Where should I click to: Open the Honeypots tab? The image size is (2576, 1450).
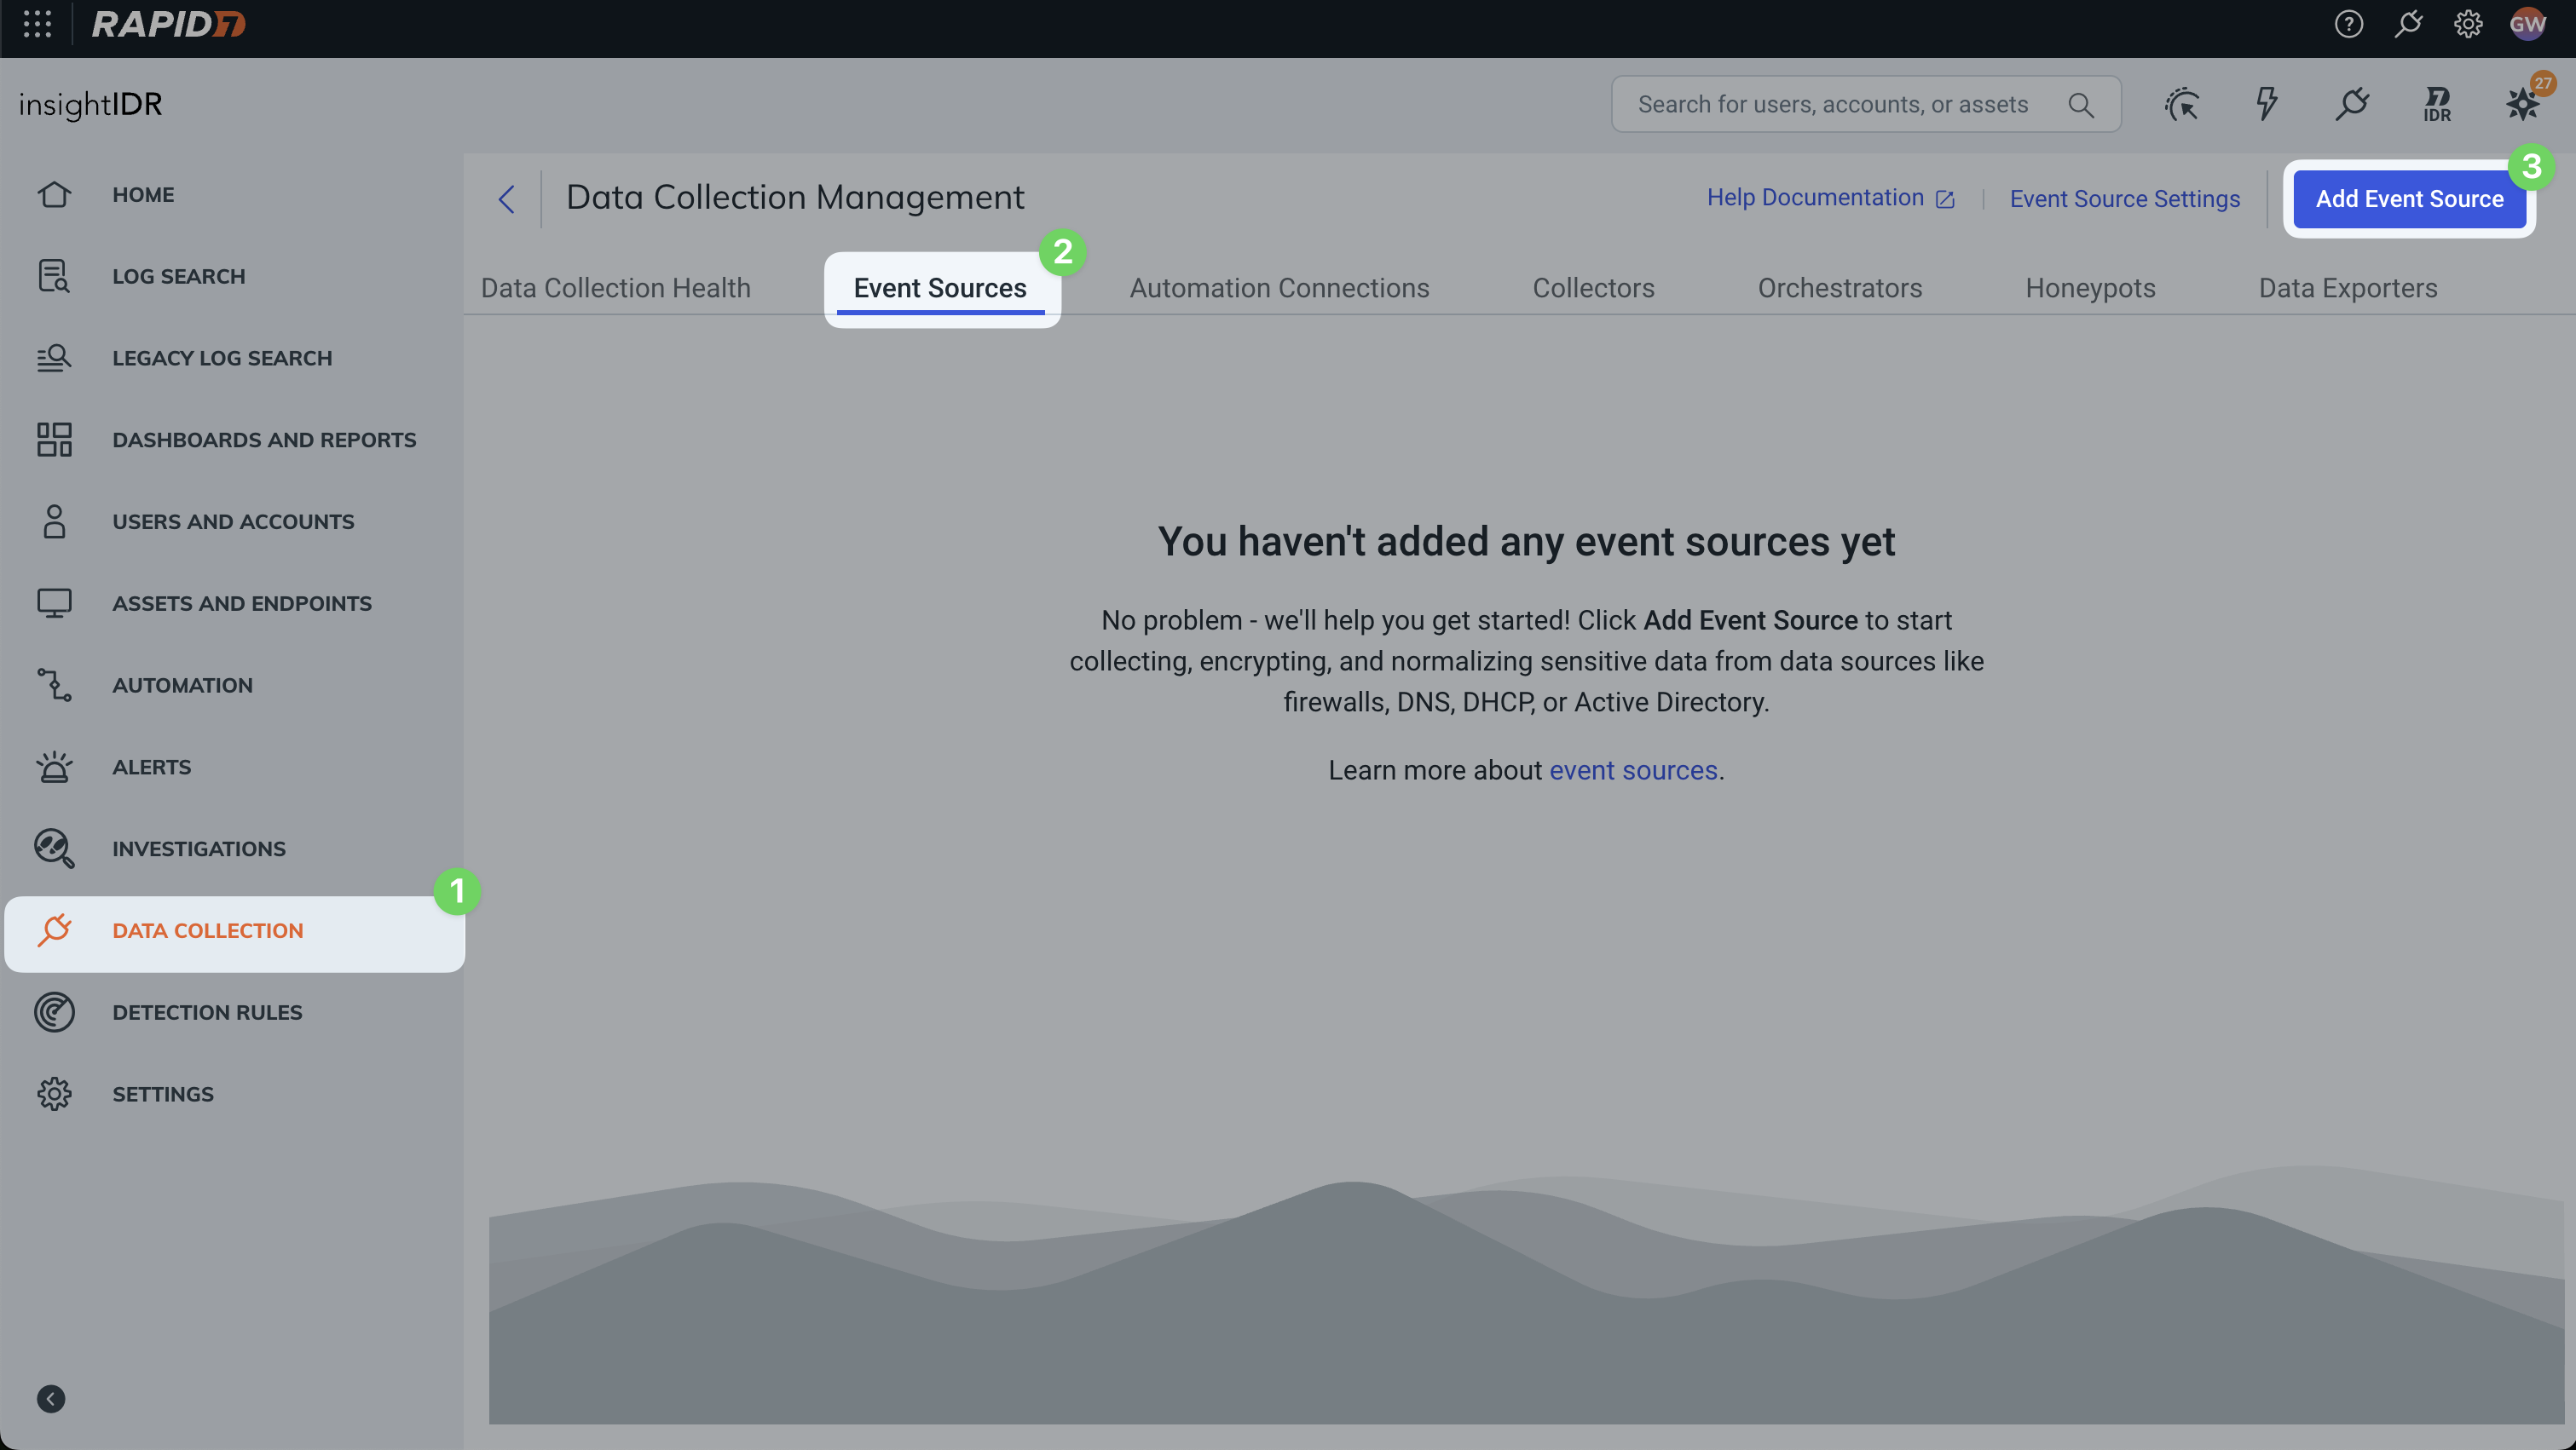[x=2090, y=288]
